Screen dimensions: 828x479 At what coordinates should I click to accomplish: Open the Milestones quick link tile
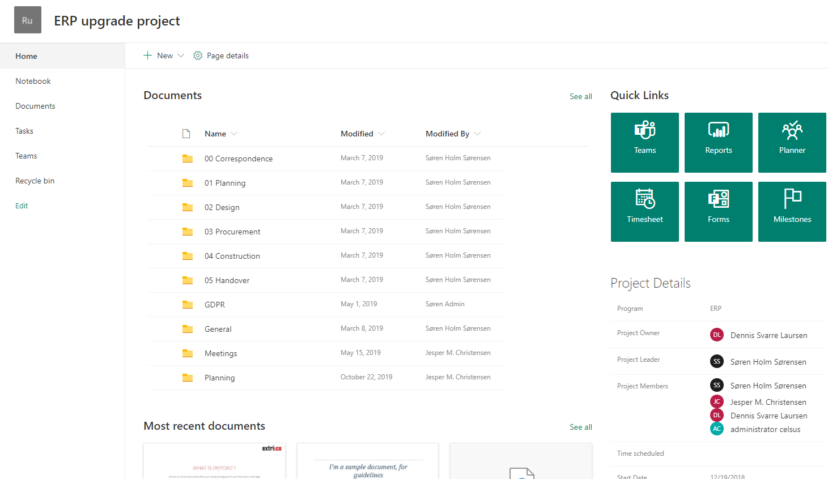coord(792,211)
